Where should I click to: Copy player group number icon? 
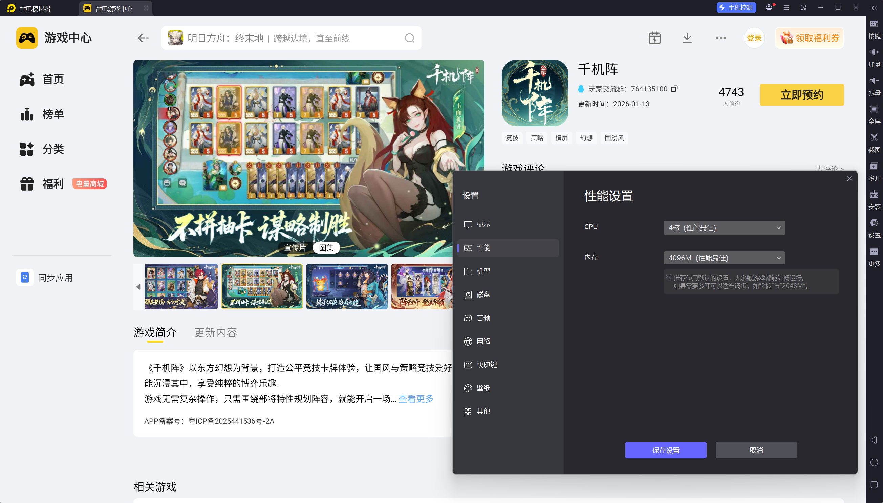click(x=674, y=89)
